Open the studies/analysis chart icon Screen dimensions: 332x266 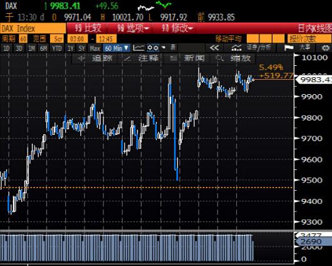[x=237, y=48]
